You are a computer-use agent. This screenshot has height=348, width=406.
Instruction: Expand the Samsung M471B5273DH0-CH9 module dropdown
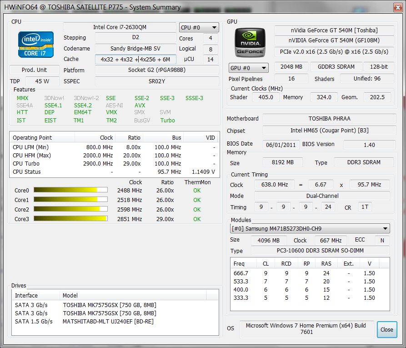pyautogui.click(x=310, y=228)
